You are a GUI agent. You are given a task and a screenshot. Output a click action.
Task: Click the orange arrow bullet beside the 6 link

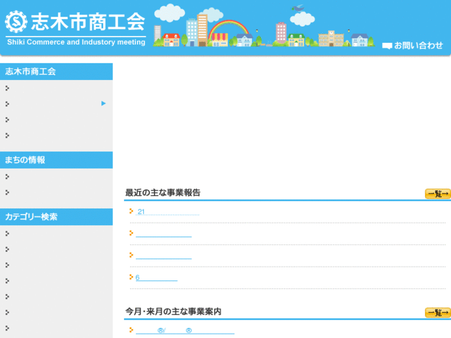[132, 277]
